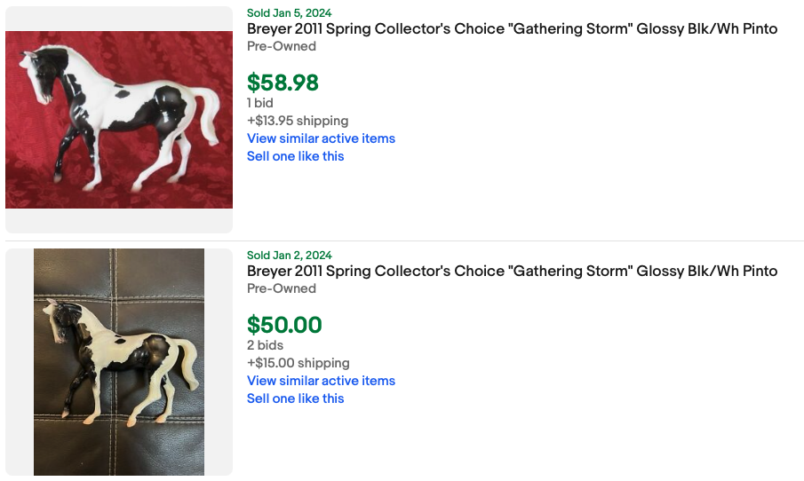Open the horse photo on red fabric
This screenshot has width=804, height=481.
119,120
